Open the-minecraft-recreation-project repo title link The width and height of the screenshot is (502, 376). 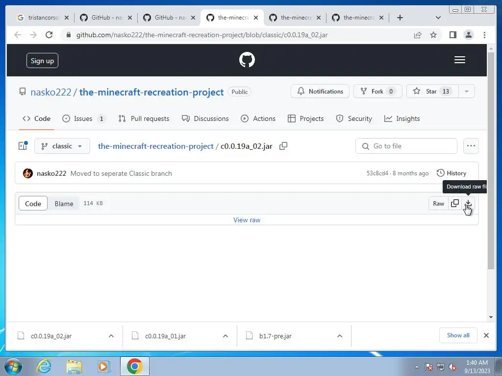151,92
